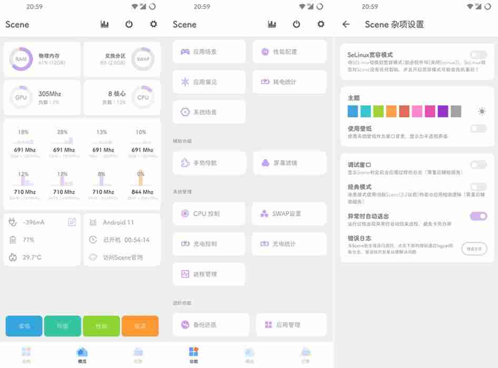Image resolution: width=498 pixels, height=368 pixels.
Task: Open the chart icon on the overview screen header
Action: click(x=104, y=24)
